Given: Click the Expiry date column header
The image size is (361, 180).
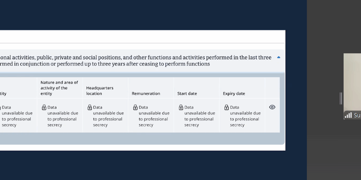Looking at the screenshot, I should [x=234, y=93].
